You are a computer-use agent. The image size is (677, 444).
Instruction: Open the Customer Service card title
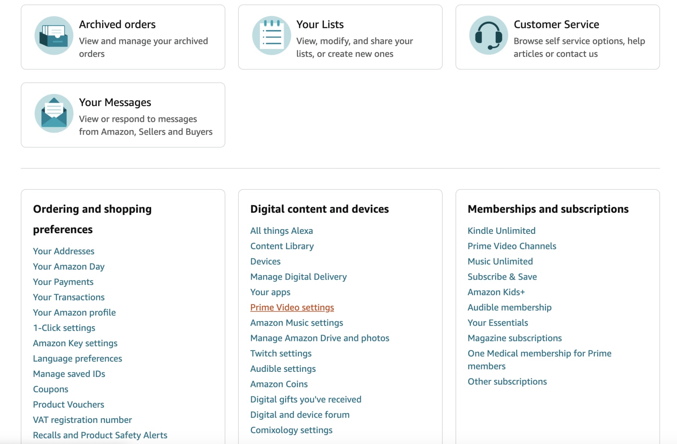[556, 24]
